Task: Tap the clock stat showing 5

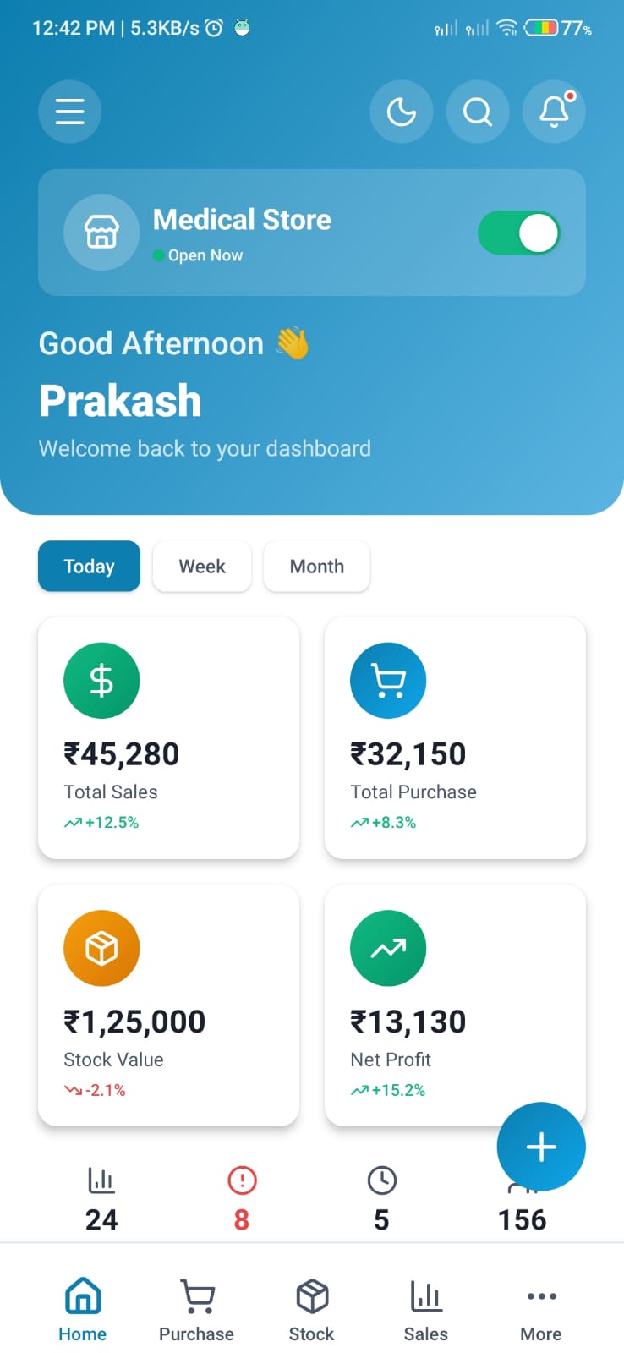Action: [x=381, y=1199]
